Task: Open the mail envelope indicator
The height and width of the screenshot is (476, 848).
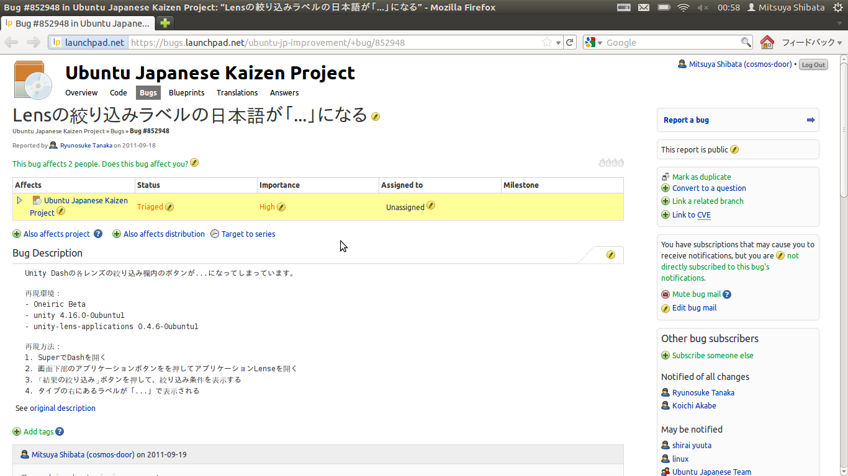Action: 644,7
